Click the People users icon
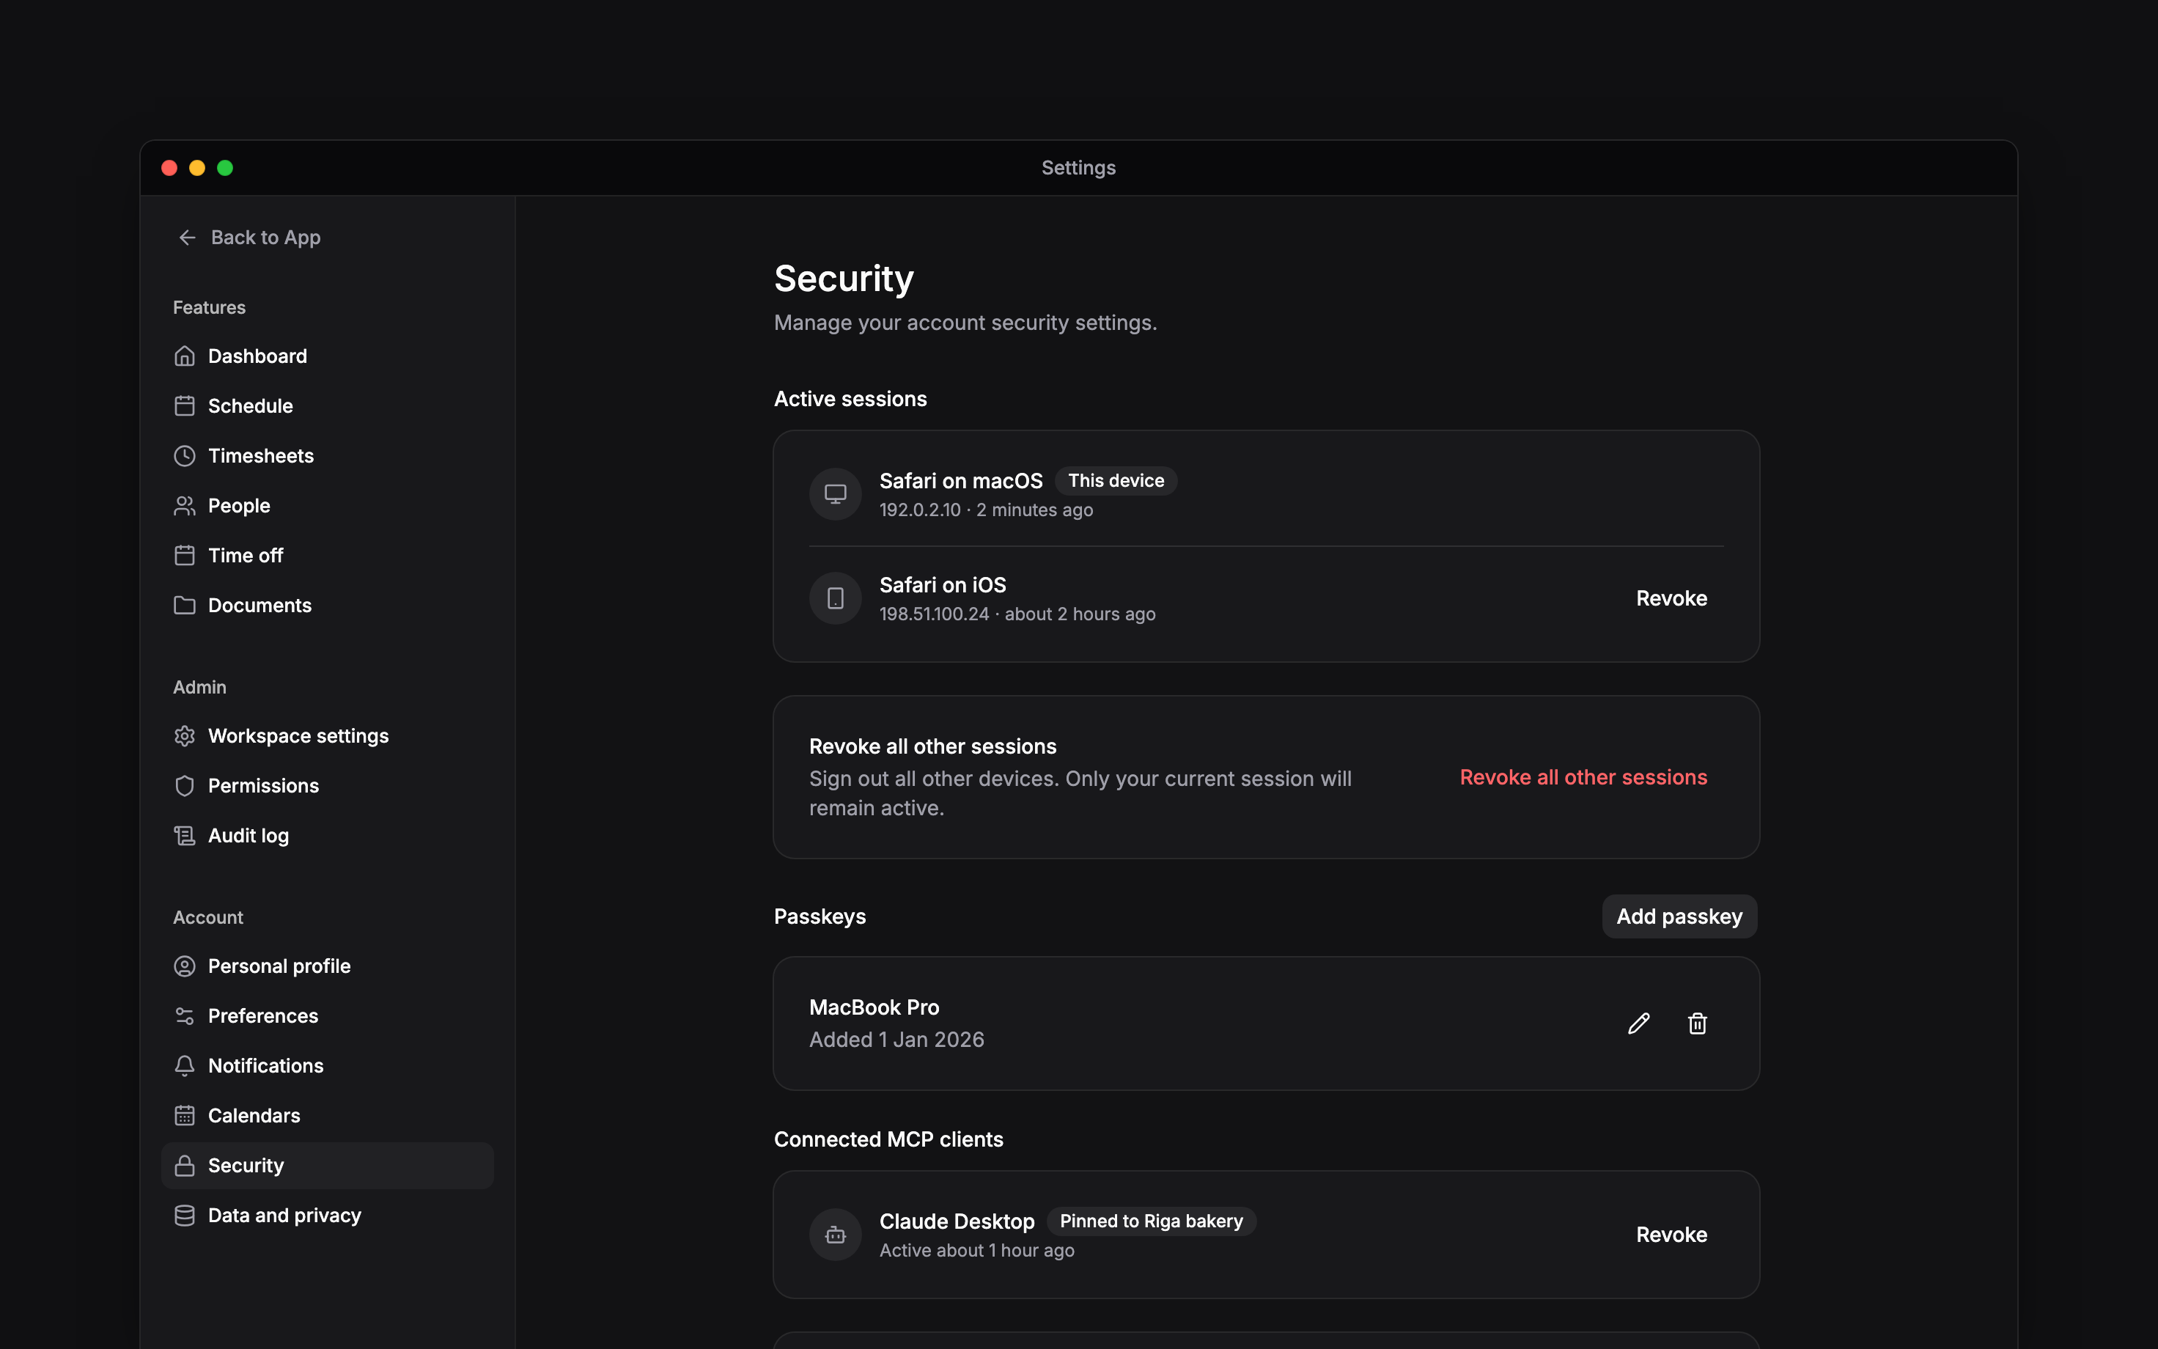This screenshot has width=2158, height=1349. [x=185, y=506]
